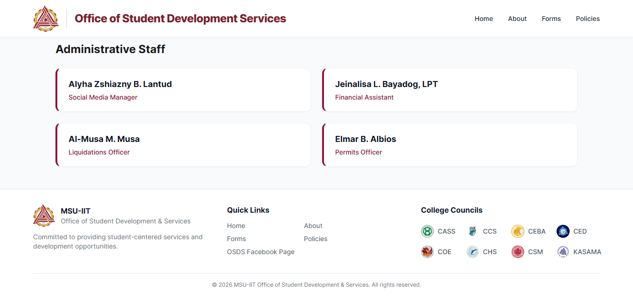Select the CEBA council logo

tap(517, 231)
